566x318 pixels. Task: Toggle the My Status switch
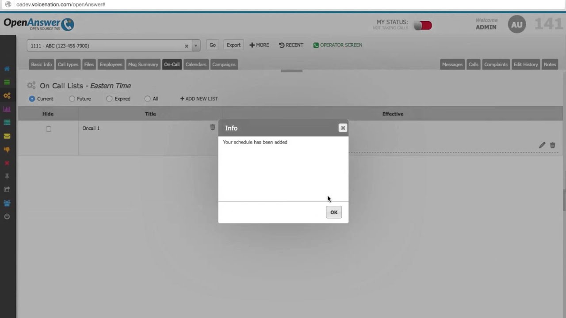tap(423, 26)
